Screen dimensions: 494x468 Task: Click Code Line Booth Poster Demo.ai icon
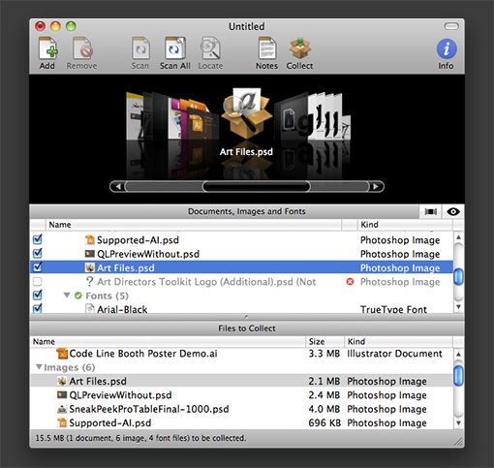tap(62, 354)
